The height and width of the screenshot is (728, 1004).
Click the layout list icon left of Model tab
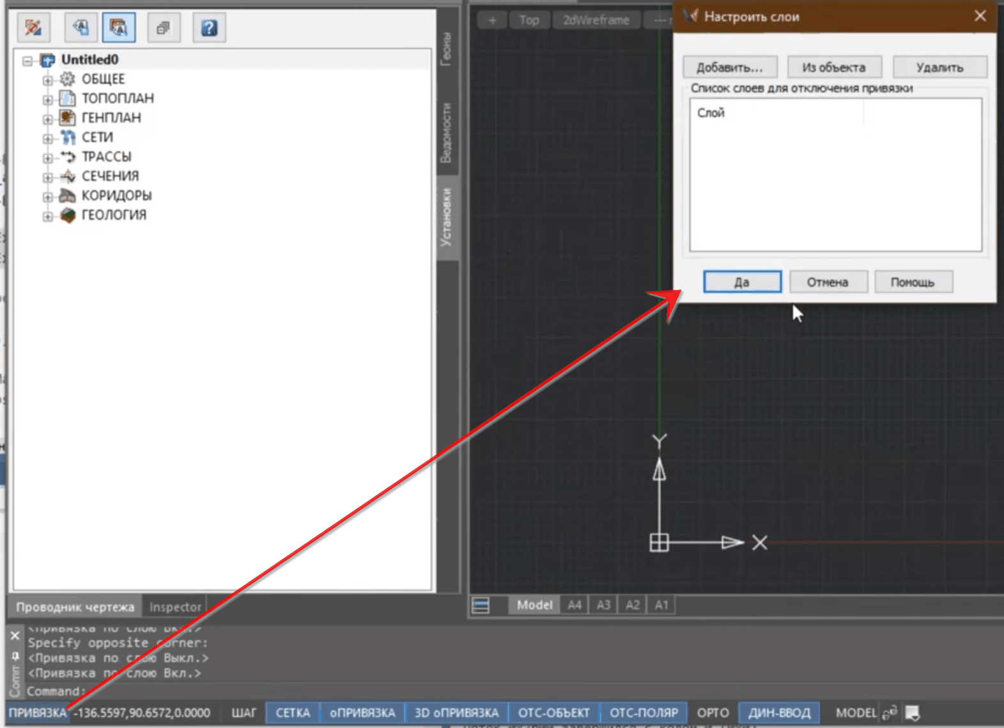pos(481,605)
